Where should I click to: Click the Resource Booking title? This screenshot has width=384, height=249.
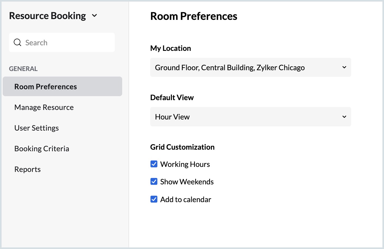point(48,16)
